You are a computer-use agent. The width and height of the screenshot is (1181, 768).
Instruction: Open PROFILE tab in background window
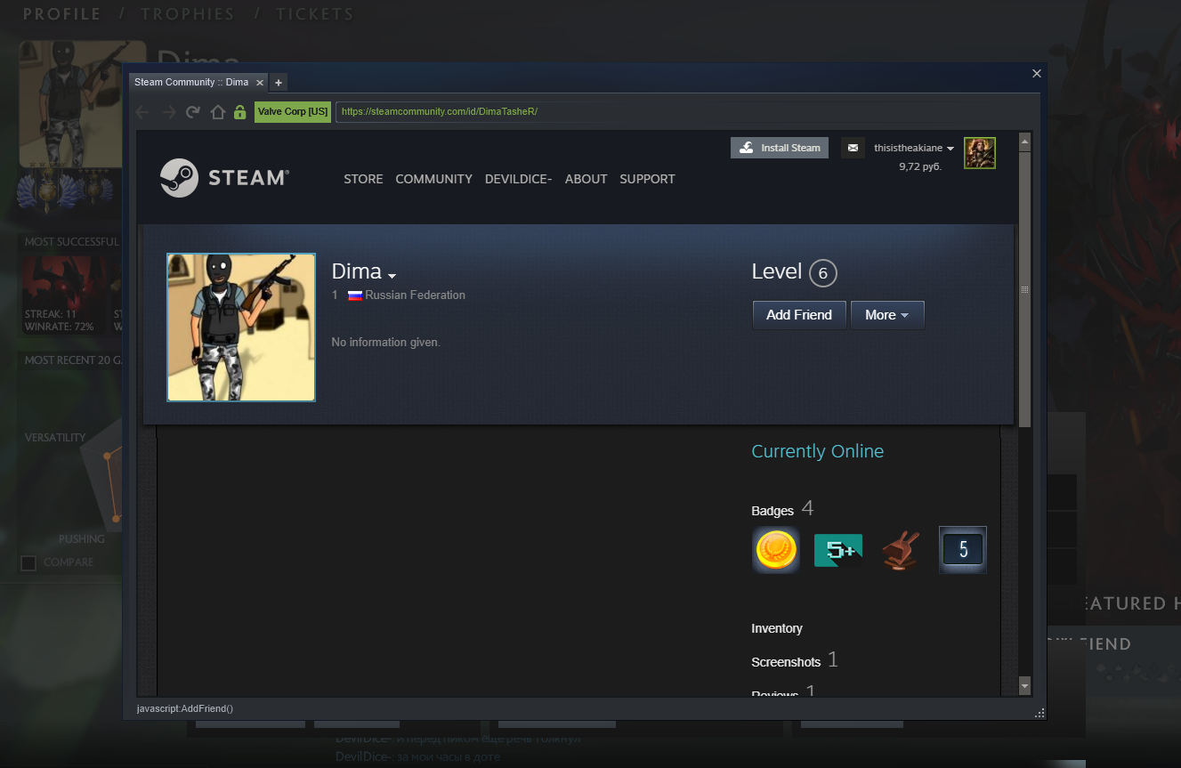click(x=61, y=14)
